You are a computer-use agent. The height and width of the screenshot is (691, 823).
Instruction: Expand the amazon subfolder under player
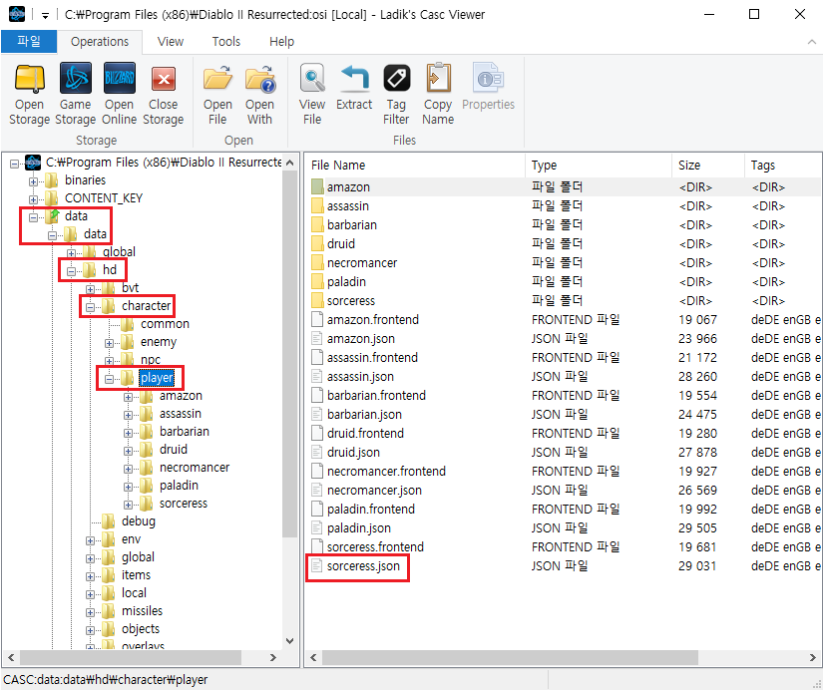click(128, 397)
